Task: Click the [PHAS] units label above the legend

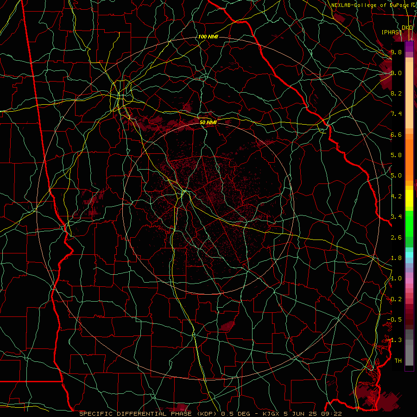Action: [x=392, y=32]
